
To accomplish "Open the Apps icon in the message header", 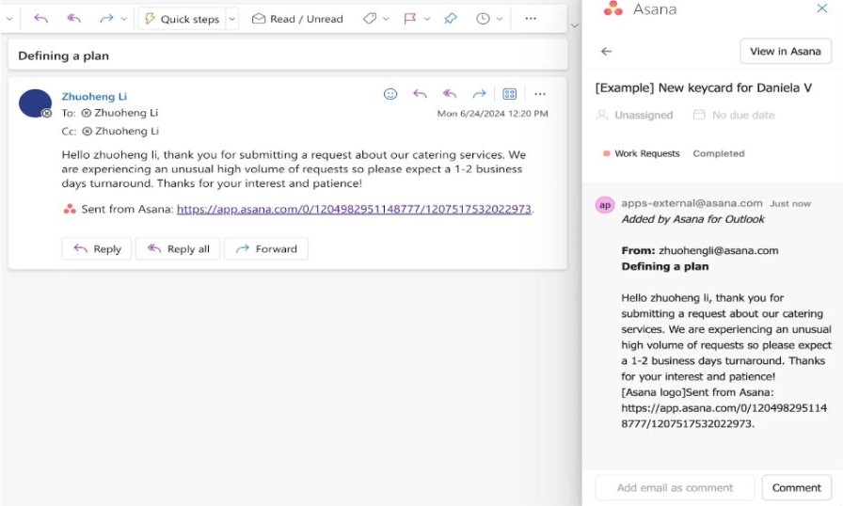I will click(510, 94).
